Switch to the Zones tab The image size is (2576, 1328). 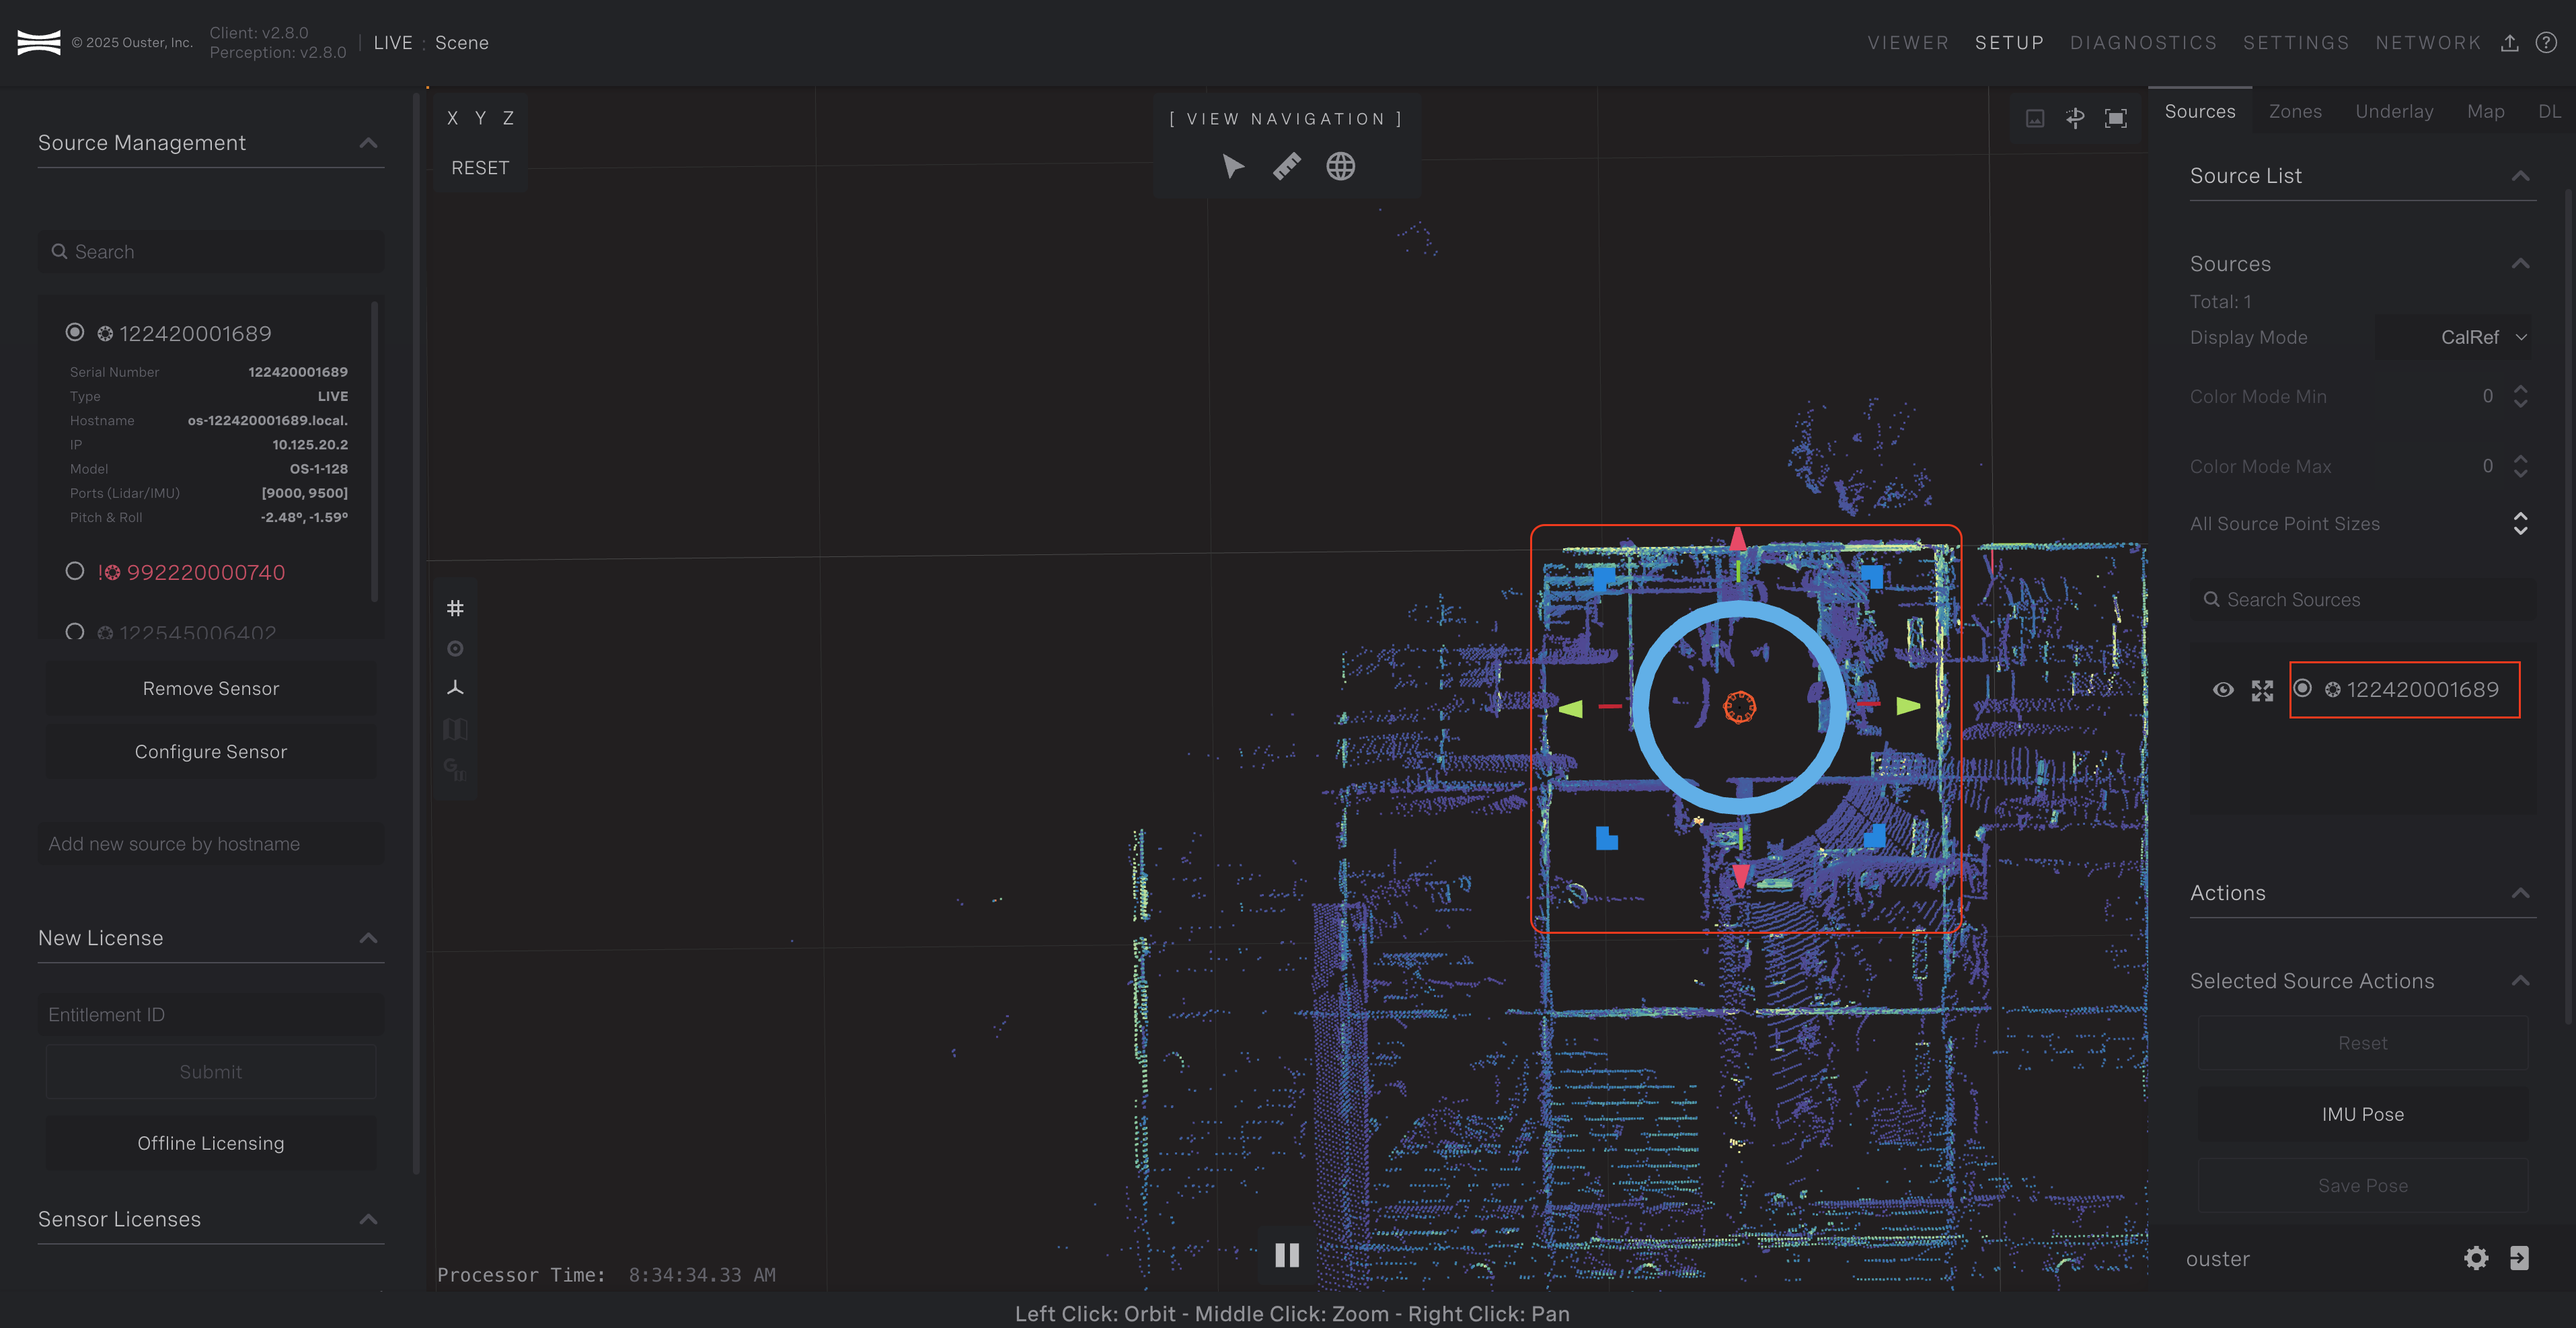pos(2295,111)
